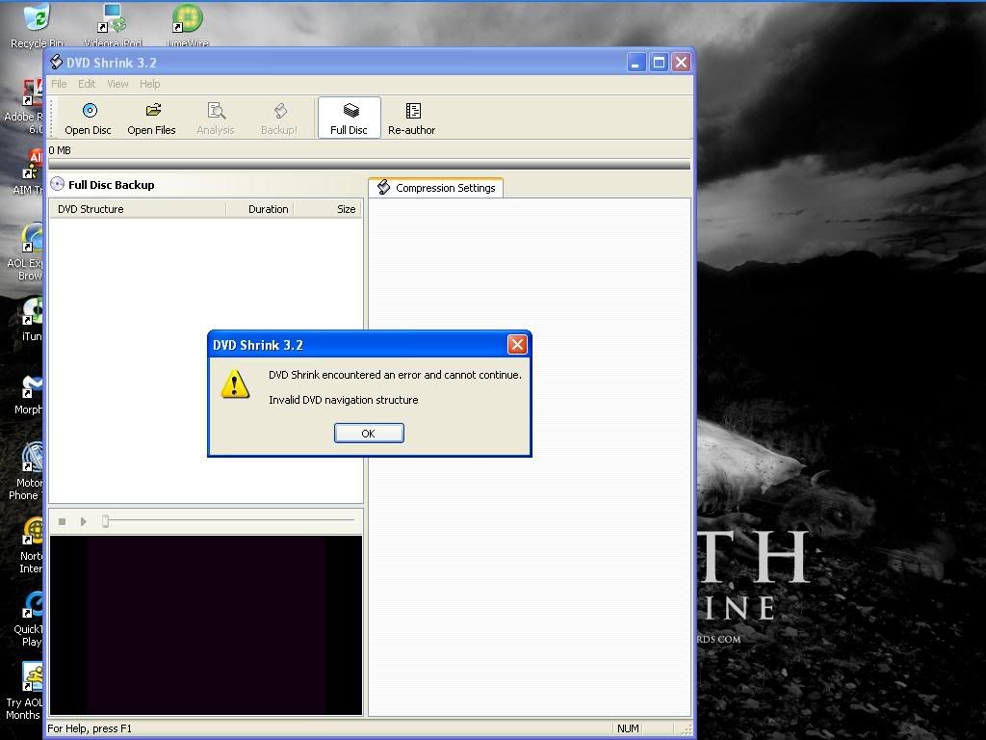Click the 0 MB size label

click(x=60, y=150)
